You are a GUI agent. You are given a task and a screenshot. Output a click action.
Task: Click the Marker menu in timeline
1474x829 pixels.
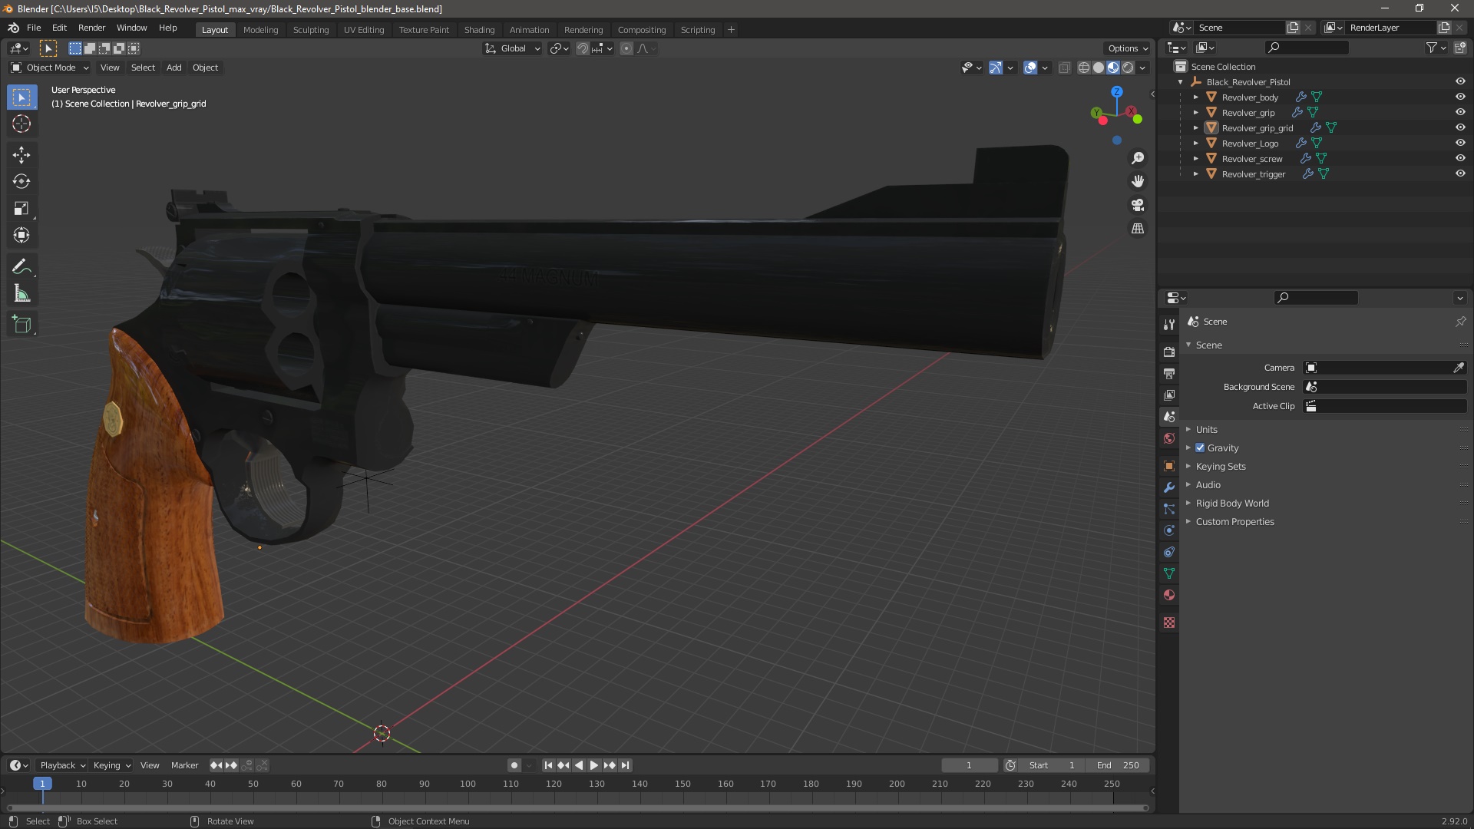point(184,765)
